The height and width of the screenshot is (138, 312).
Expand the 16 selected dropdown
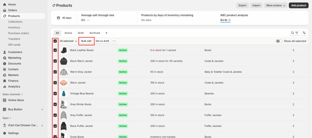click(68, 41)
